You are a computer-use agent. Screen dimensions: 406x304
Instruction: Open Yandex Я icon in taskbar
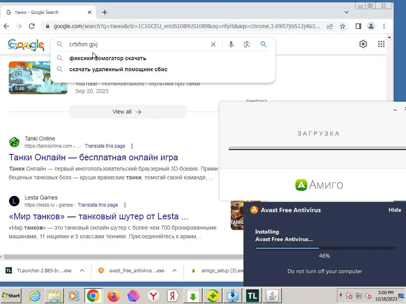coord(173,295)
